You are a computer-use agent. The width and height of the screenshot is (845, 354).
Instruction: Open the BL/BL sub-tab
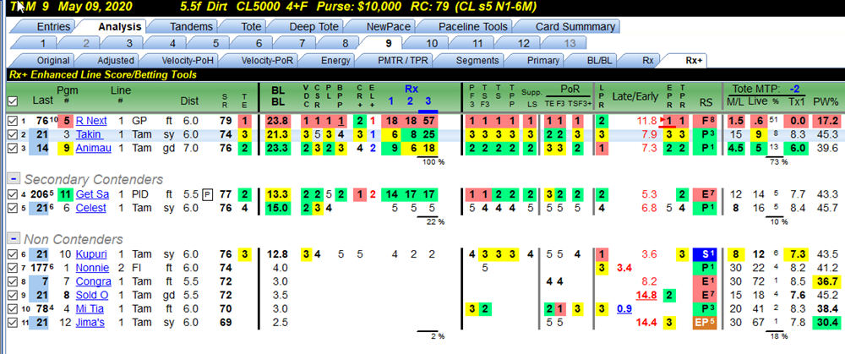click(599, 60)
